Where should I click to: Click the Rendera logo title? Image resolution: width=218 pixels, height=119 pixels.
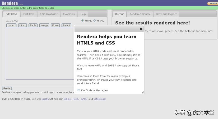pyautogui.click(x=10, y=3)
